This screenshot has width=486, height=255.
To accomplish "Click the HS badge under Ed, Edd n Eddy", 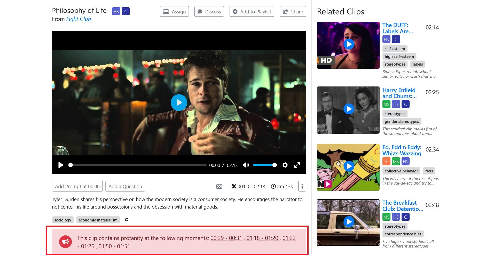I will click(x=405, y=162).
